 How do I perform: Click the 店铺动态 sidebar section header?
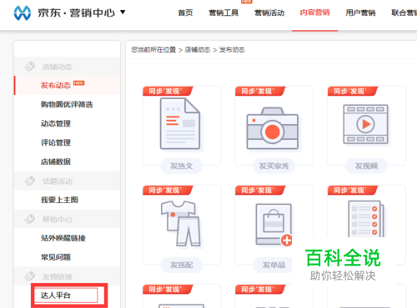(67, 67)
